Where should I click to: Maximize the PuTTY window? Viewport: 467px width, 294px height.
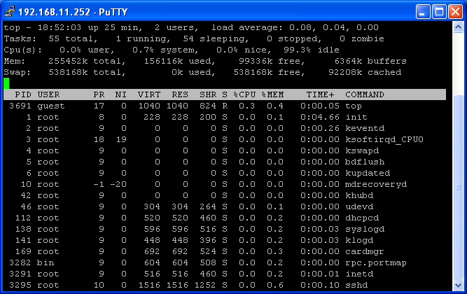438,11
